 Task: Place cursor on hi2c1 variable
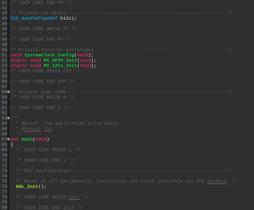[67, 18]
